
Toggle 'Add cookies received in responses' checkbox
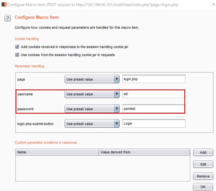pos(17,47)
